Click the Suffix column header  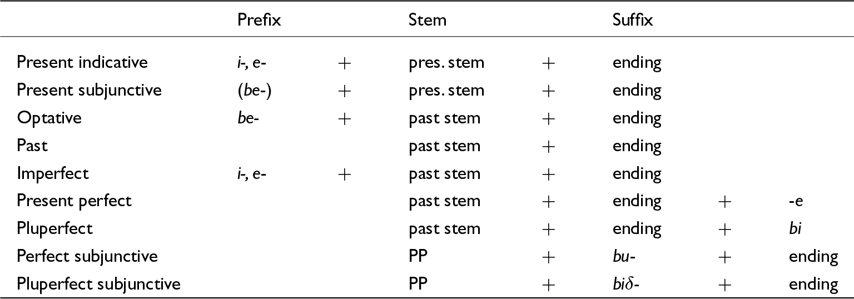coord(633,21)
